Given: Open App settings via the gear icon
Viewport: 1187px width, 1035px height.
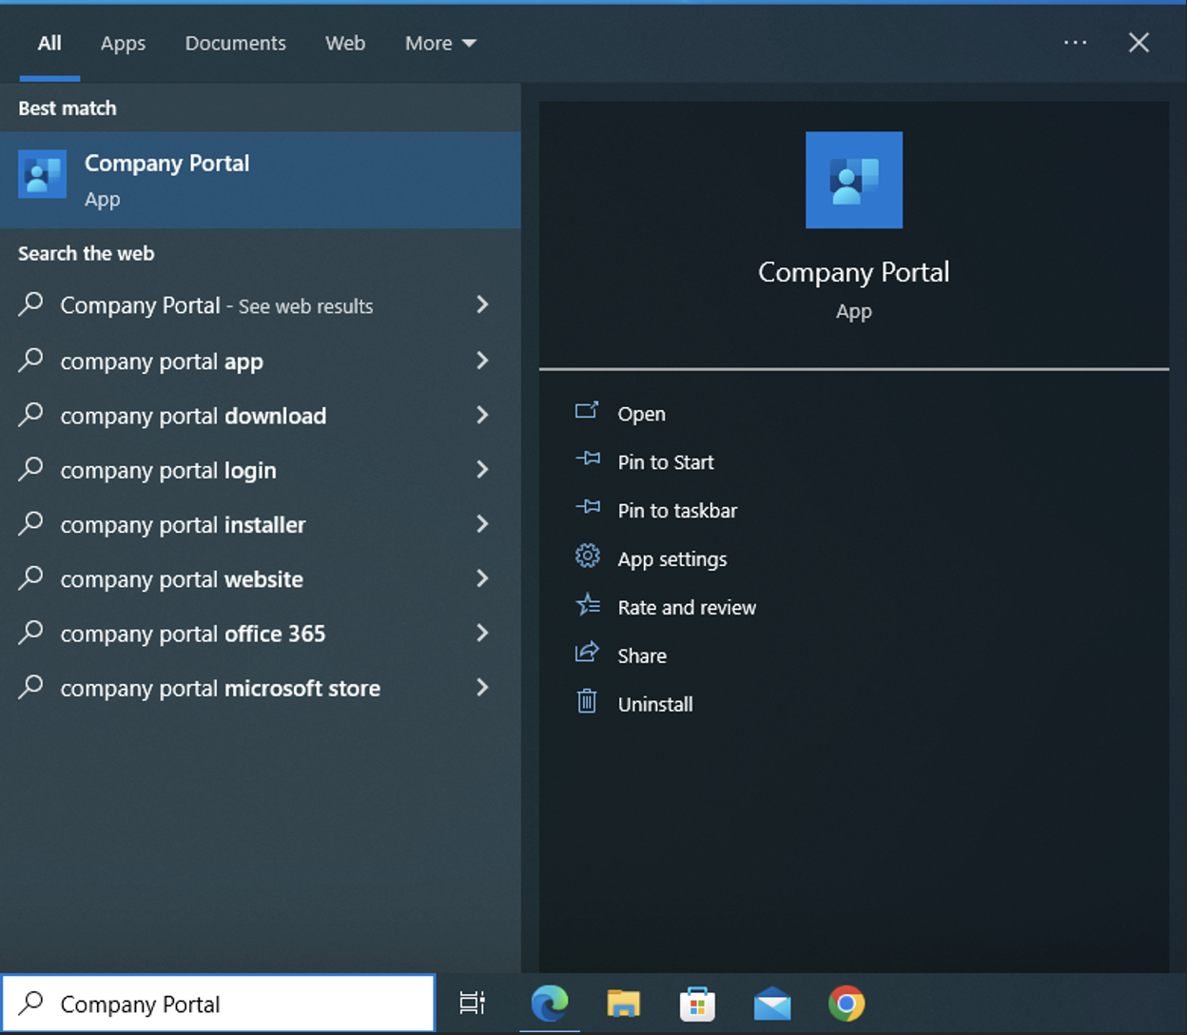Looking at the screenshot, I should 588,557.
